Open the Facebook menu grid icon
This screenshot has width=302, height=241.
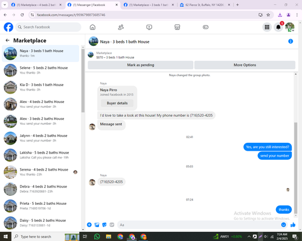[267, 27]
